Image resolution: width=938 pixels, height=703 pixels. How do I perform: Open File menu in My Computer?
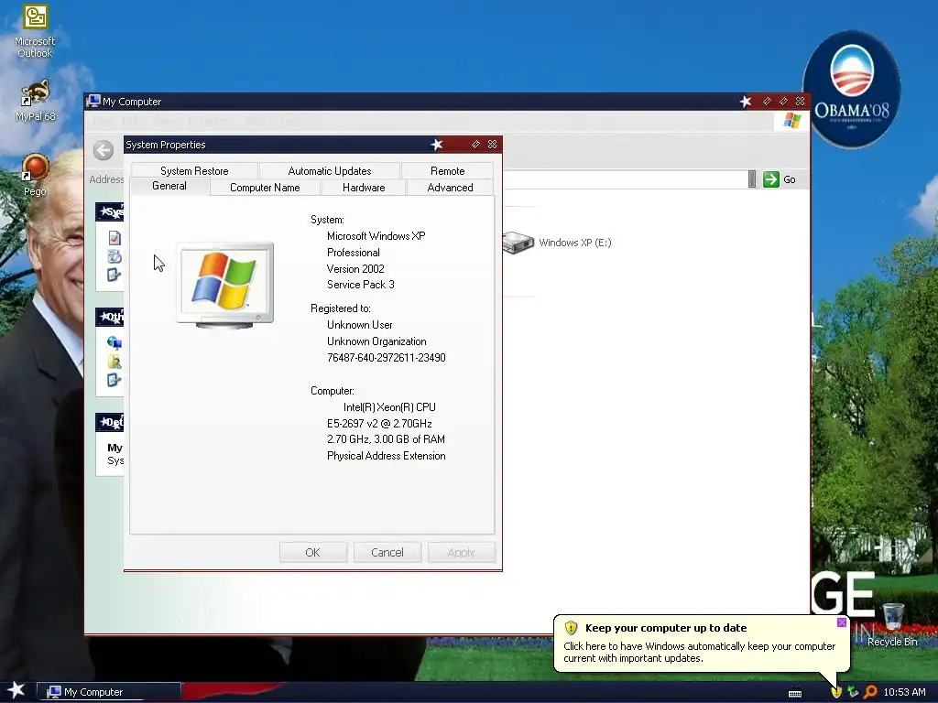click(101, 121)
